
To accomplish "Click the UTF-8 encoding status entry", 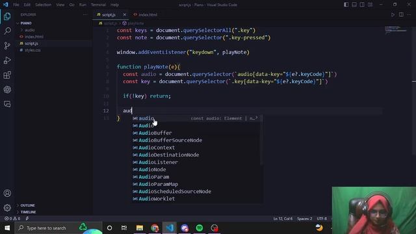I will [322, 218].
